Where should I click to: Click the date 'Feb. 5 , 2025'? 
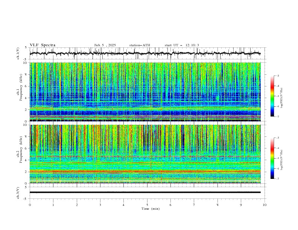pos(105,45)
